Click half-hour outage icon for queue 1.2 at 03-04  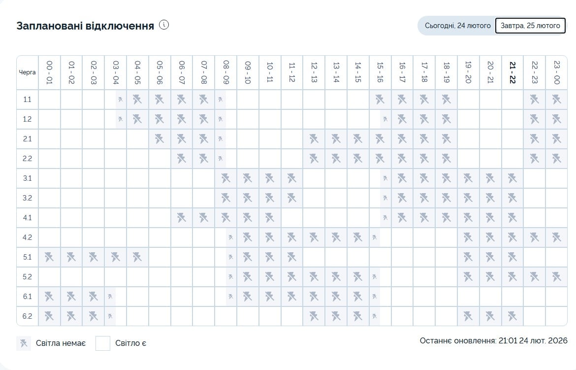pos(121,119)
